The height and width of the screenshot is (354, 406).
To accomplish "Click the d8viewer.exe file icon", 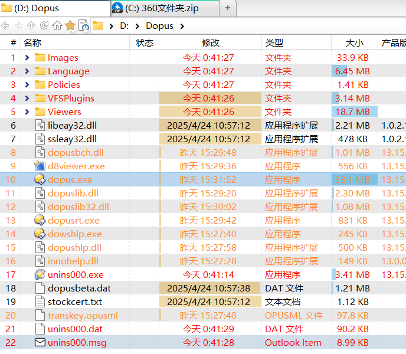I will click(x=40, y=166).
